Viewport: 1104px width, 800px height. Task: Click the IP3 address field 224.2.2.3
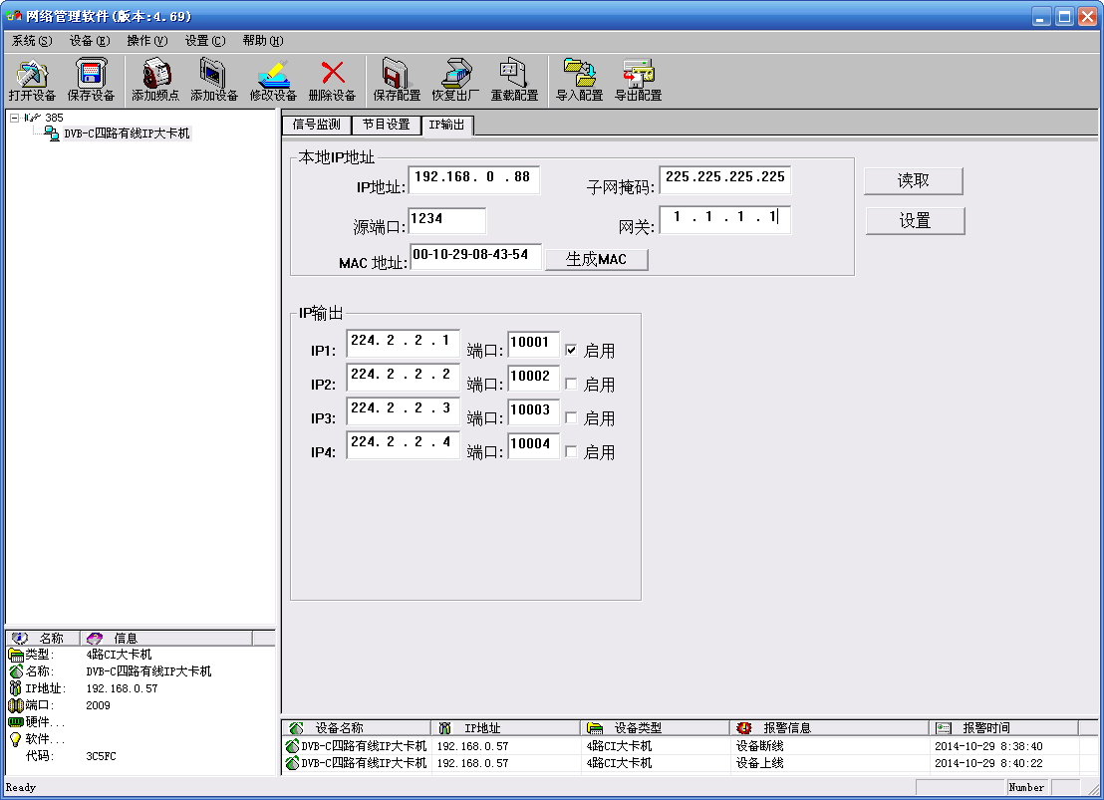click(x=403, y=410)
